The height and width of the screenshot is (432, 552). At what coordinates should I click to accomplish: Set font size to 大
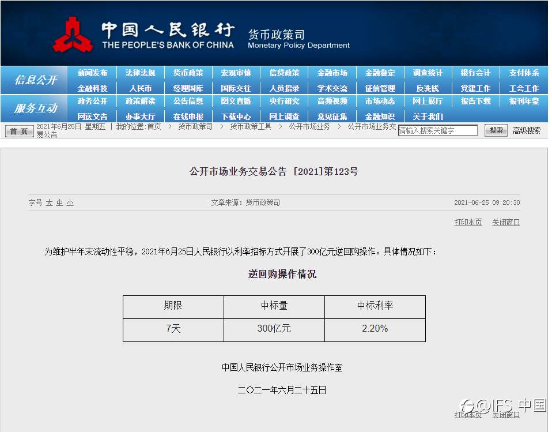[x=49, y=202]
